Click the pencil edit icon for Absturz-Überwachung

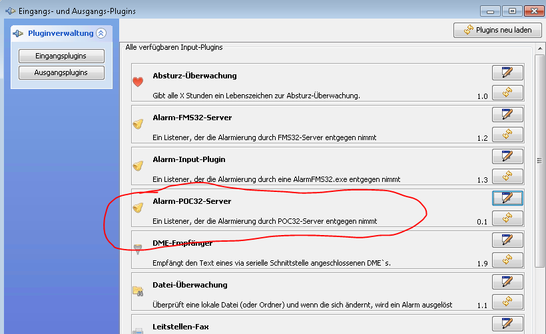click(x=507, y=72)
